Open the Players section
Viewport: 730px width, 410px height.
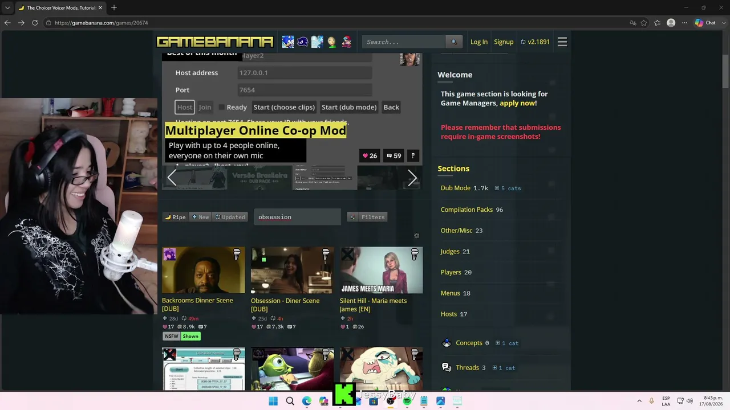451,272
